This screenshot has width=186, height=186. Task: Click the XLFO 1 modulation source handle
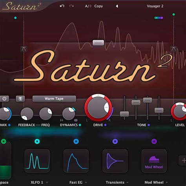(37, 141)
